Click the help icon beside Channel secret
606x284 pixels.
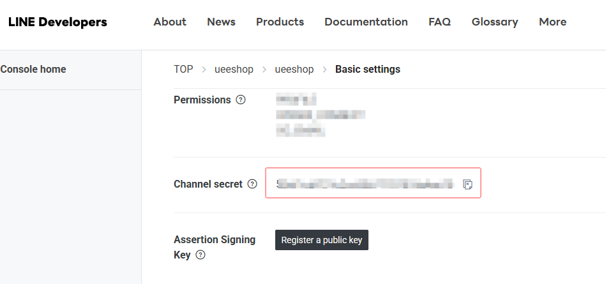point(252,184)
